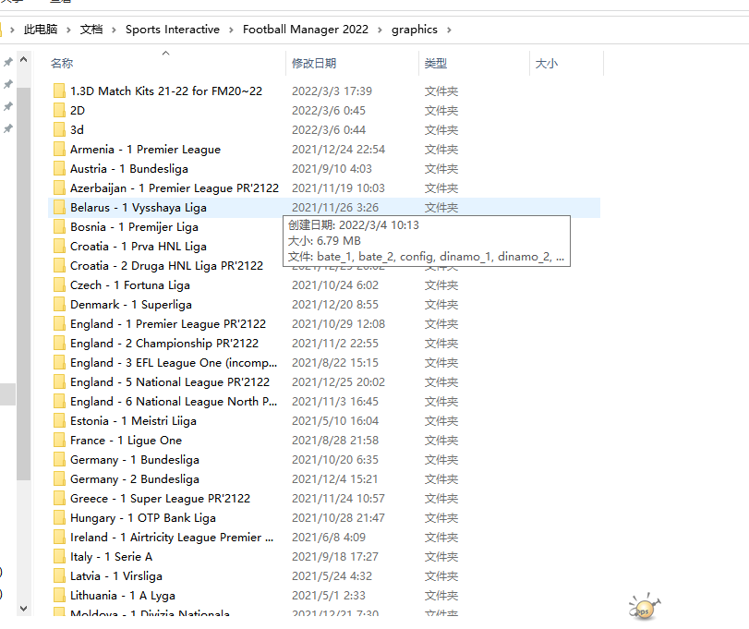749x629 pixels.
Task: Sort the list by the 名称 column header
Action: coord(62,64)
